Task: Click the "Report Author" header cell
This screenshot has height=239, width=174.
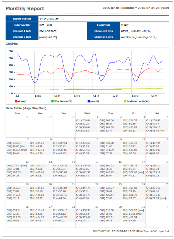Action: (22, 25)
